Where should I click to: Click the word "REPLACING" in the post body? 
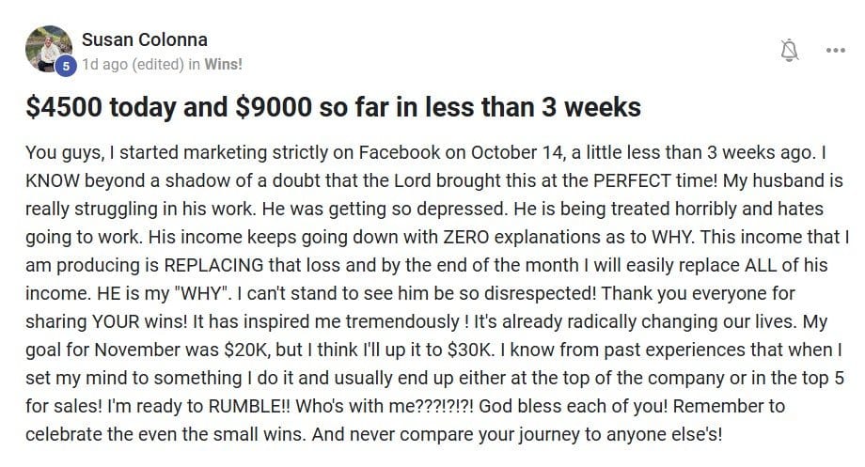click(x=214, y=265)
